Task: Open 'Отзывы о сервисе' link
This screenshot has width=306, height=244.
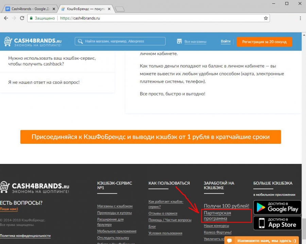Action: (163, 213)
